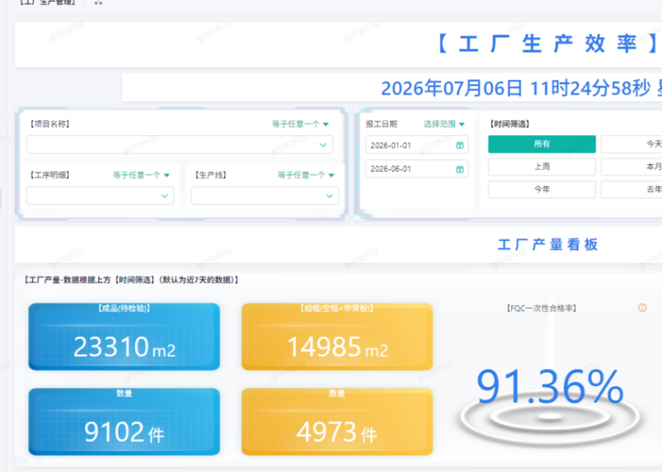662x472 pixels.
Task: Select the 今年 time filter
Action: pos(542,190)
